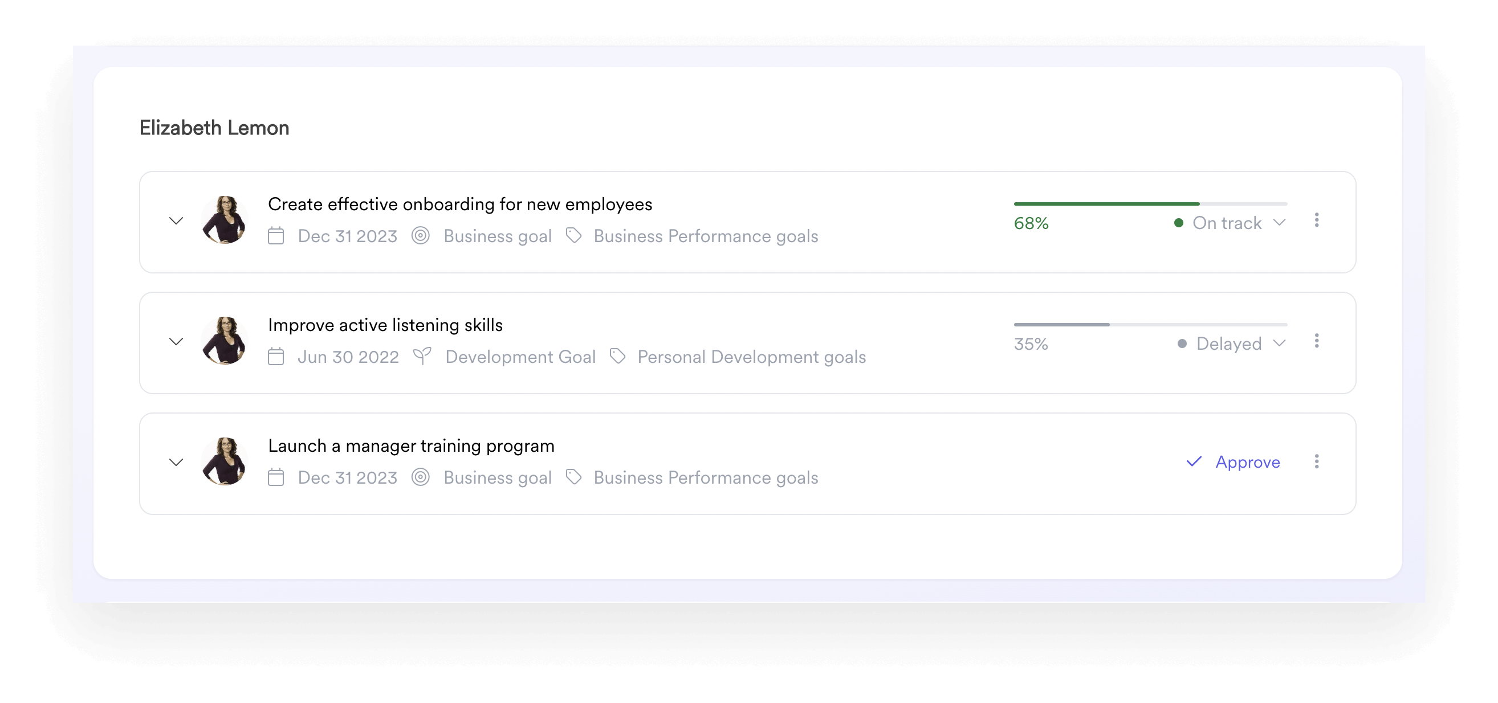Click the tag icon on 'Improve active listening skills'
This screenshot has height=703, width=1498.
click(x=619, y=356)
